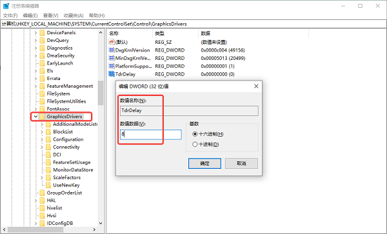Select the GraphicsDrivers folder icon
387x234 pixels.
(42, 117)
